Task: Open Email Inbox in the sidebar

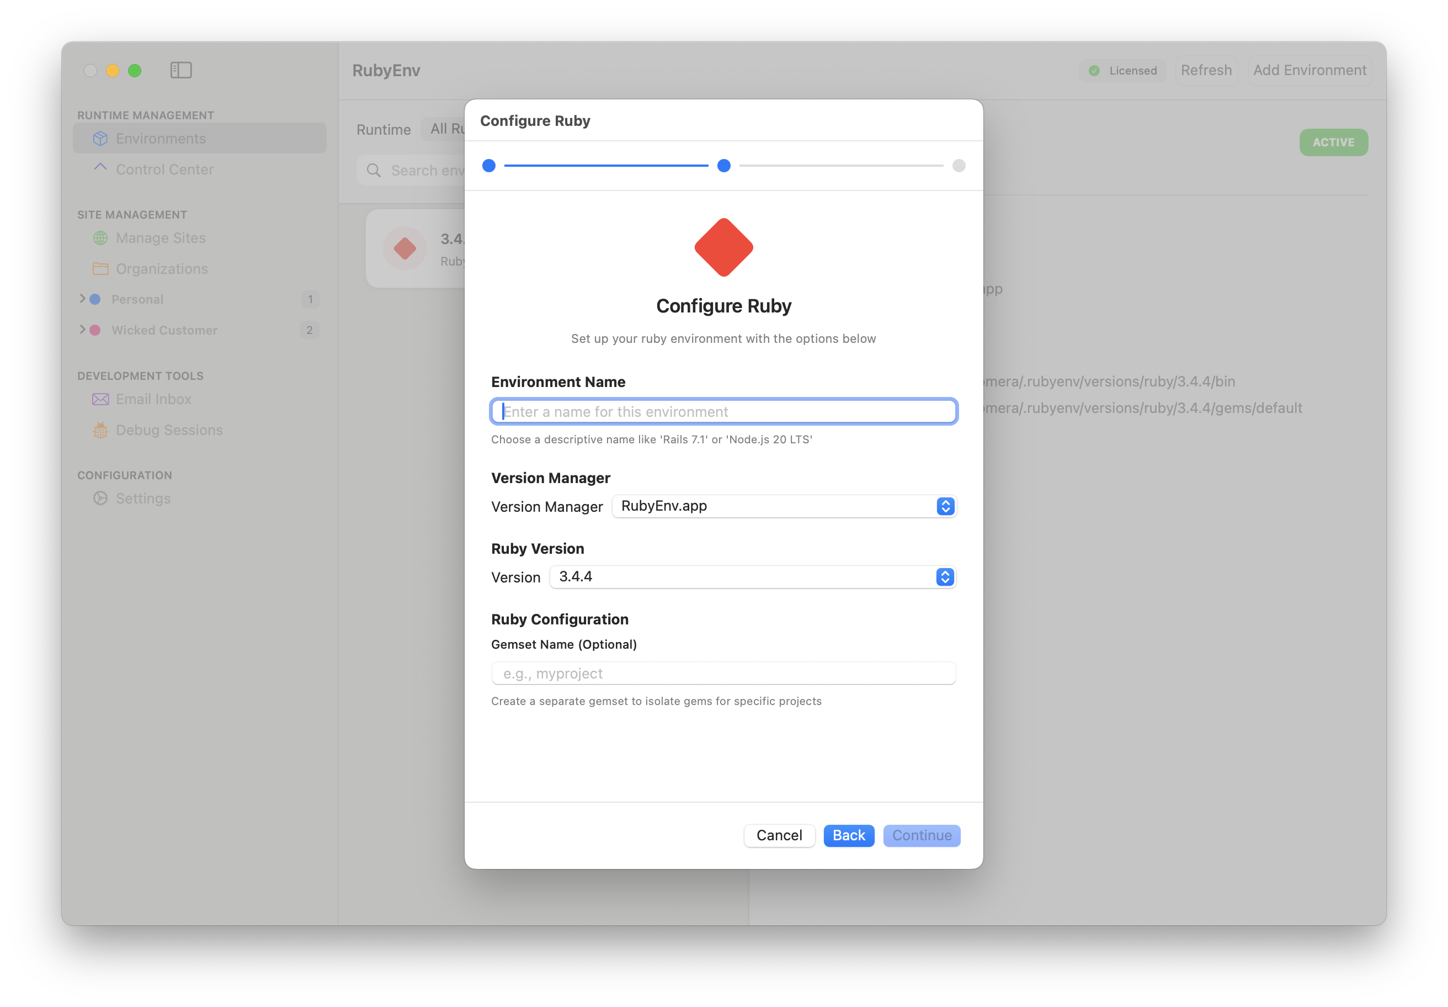Action: pos(200,399)
